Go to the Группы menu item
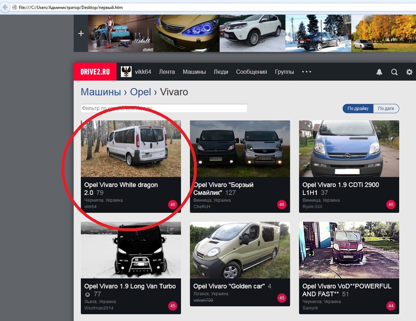The width and height of the screenshot is (416, 321). [x=284, y=72]
